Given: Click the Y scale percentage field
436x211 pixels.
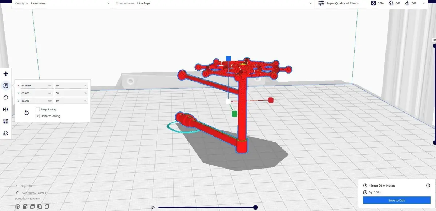Looking at the screenshot, I should coord(71,93).
